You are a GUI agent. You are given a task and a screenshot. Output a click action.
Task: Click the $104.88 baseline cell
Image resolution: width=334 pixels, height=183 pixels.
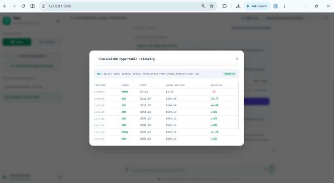pyautogui.click(x=171, y=98)
